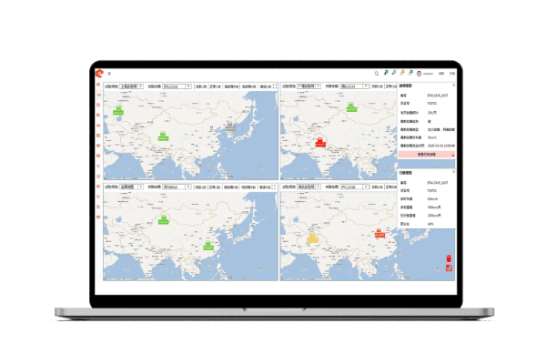The width and height of the screenshot is (546, 364).
Task: Expand the bottom-left map panel to fullscreen
Action: 274,186
